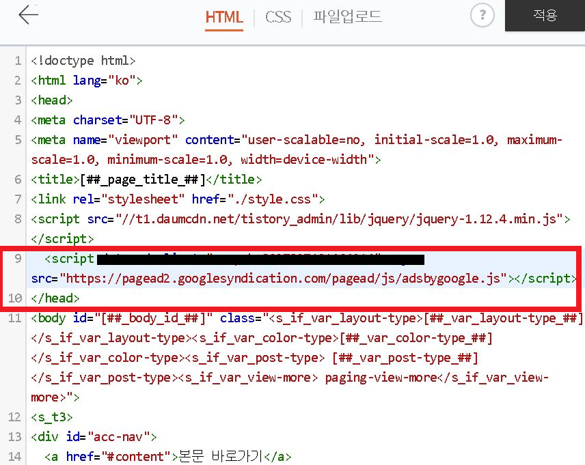Viewport: 585px width, 465px height.
Task: Click the body id="[##_body_id_##]" line
Action: pos(307,318)
